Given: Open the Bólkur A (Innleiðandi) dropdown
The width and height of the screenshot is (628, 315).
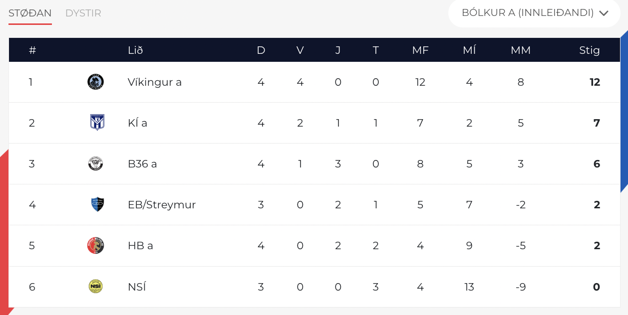Looking at the screenshot, I should pos(535,13).
